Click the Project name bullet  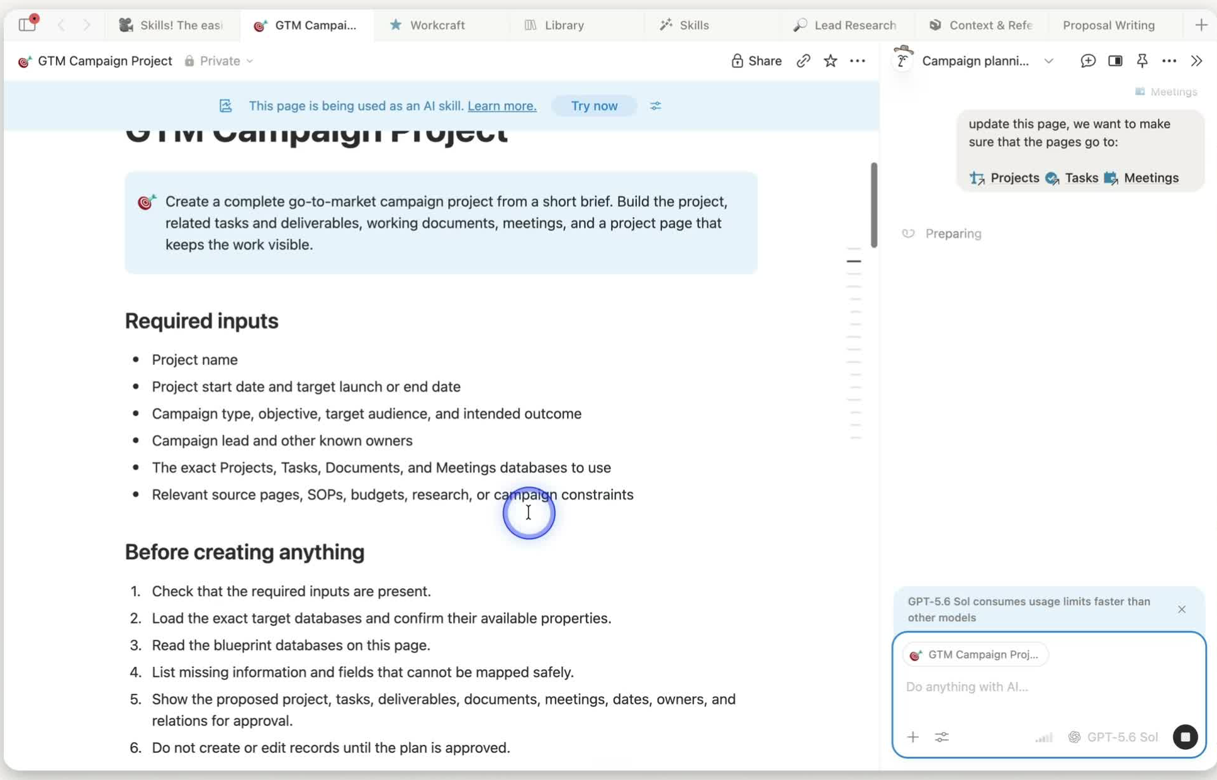[x=194, y=360]
